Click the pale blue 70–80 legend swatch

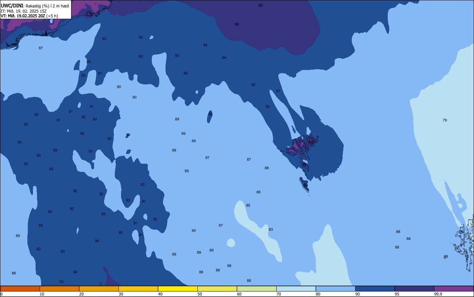point(296,288)
